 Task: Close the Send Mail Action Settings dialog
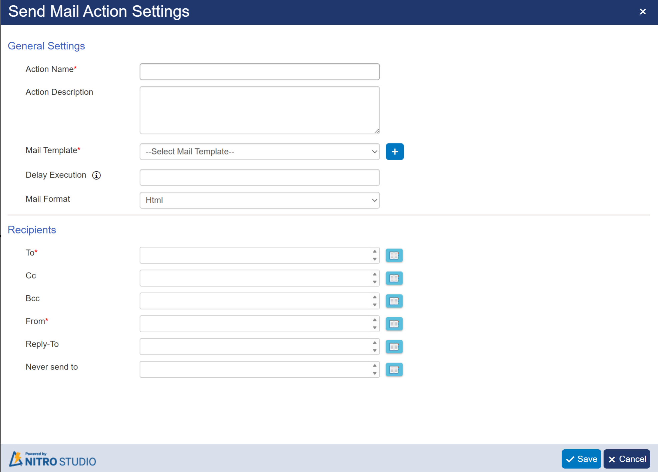click(643, 12)
